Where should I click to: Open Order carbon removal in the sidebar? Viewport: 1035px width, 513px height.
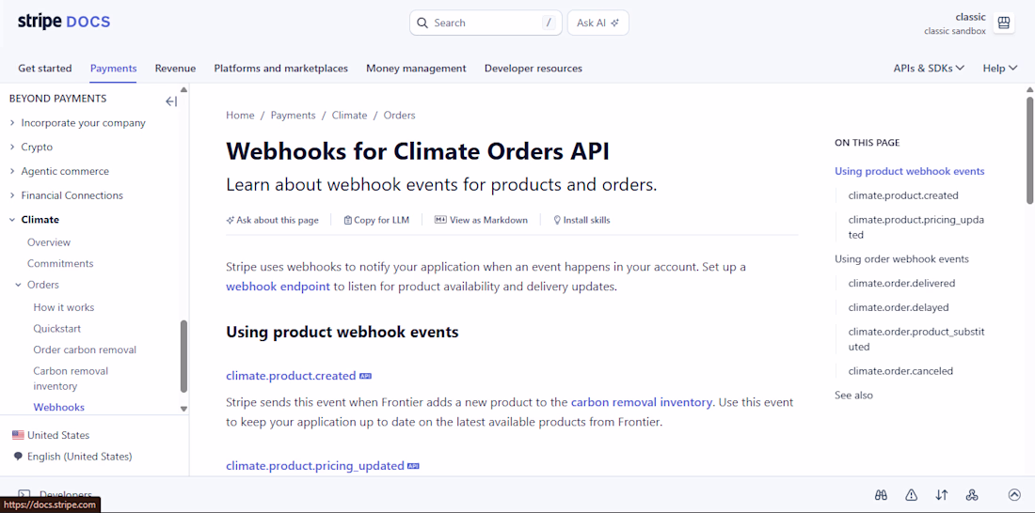tap(85, 350)
